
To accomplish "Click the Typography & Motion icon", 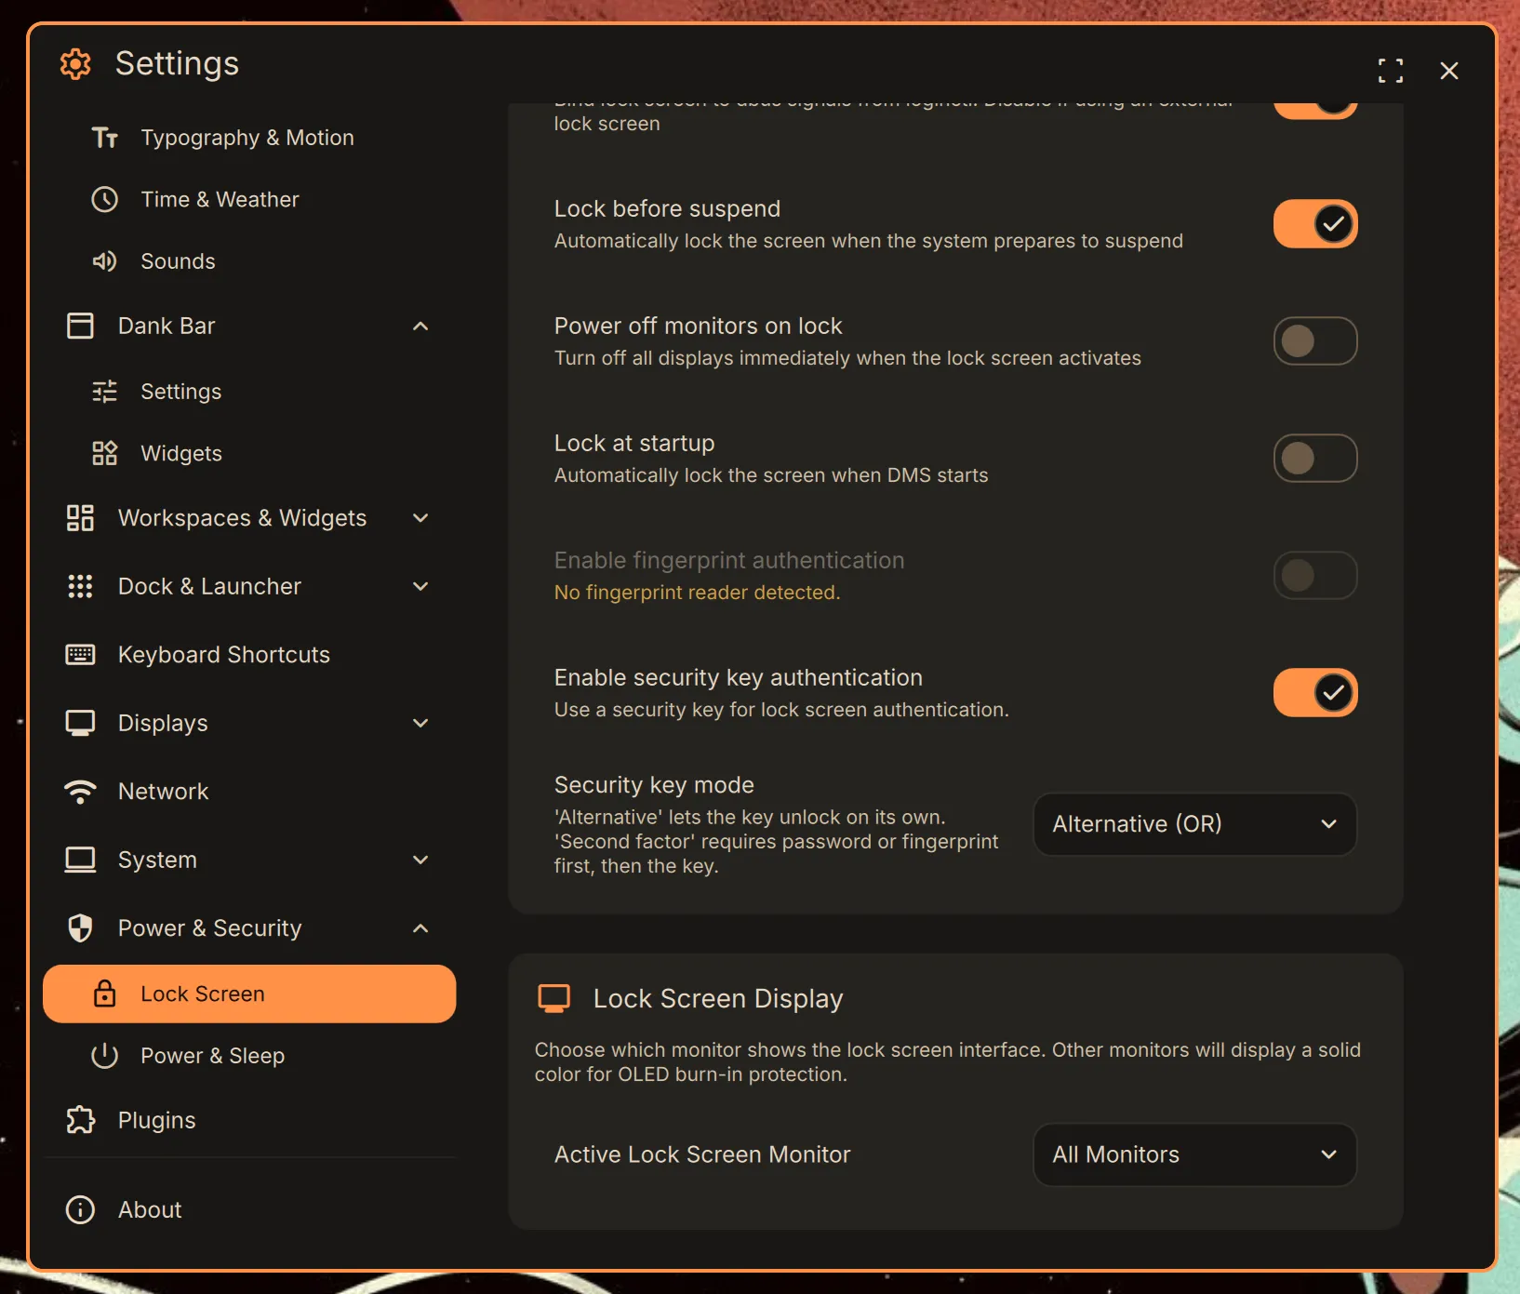I will coord(105,137).
